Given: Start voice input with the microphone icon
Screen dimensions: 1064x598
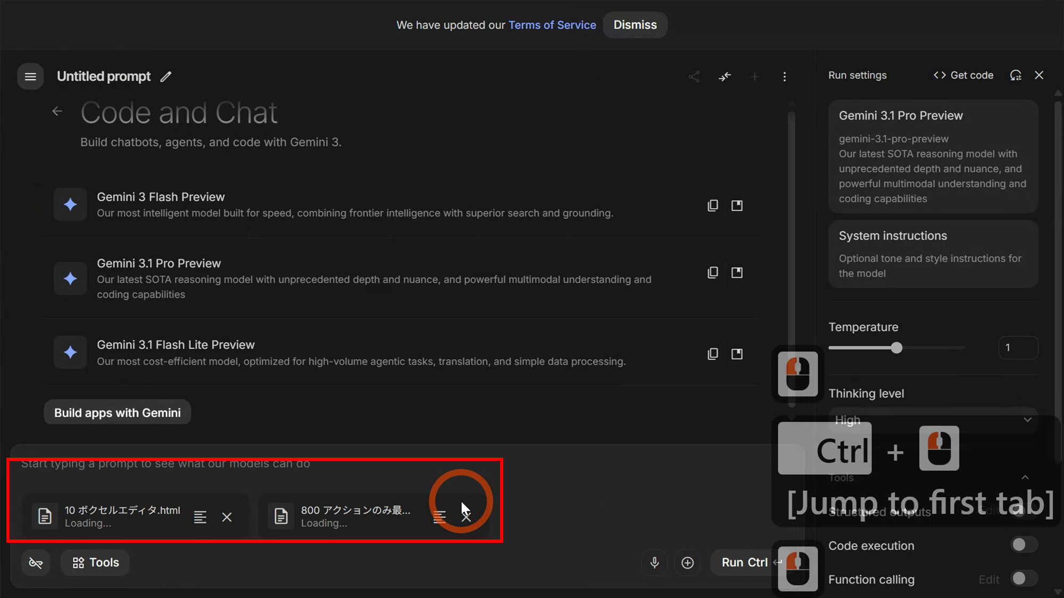Looking at the screenshot, I should click(654, 562).
